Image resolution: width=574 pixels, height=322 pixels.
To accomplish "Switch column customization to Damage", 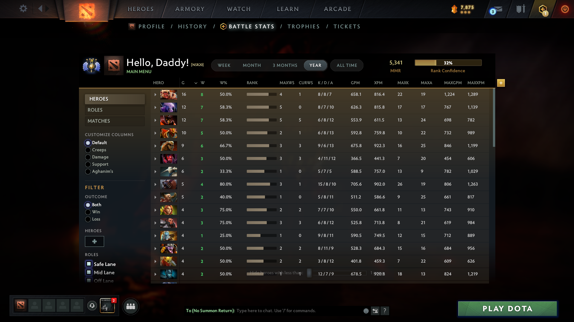I will click(x=88, y=157).
